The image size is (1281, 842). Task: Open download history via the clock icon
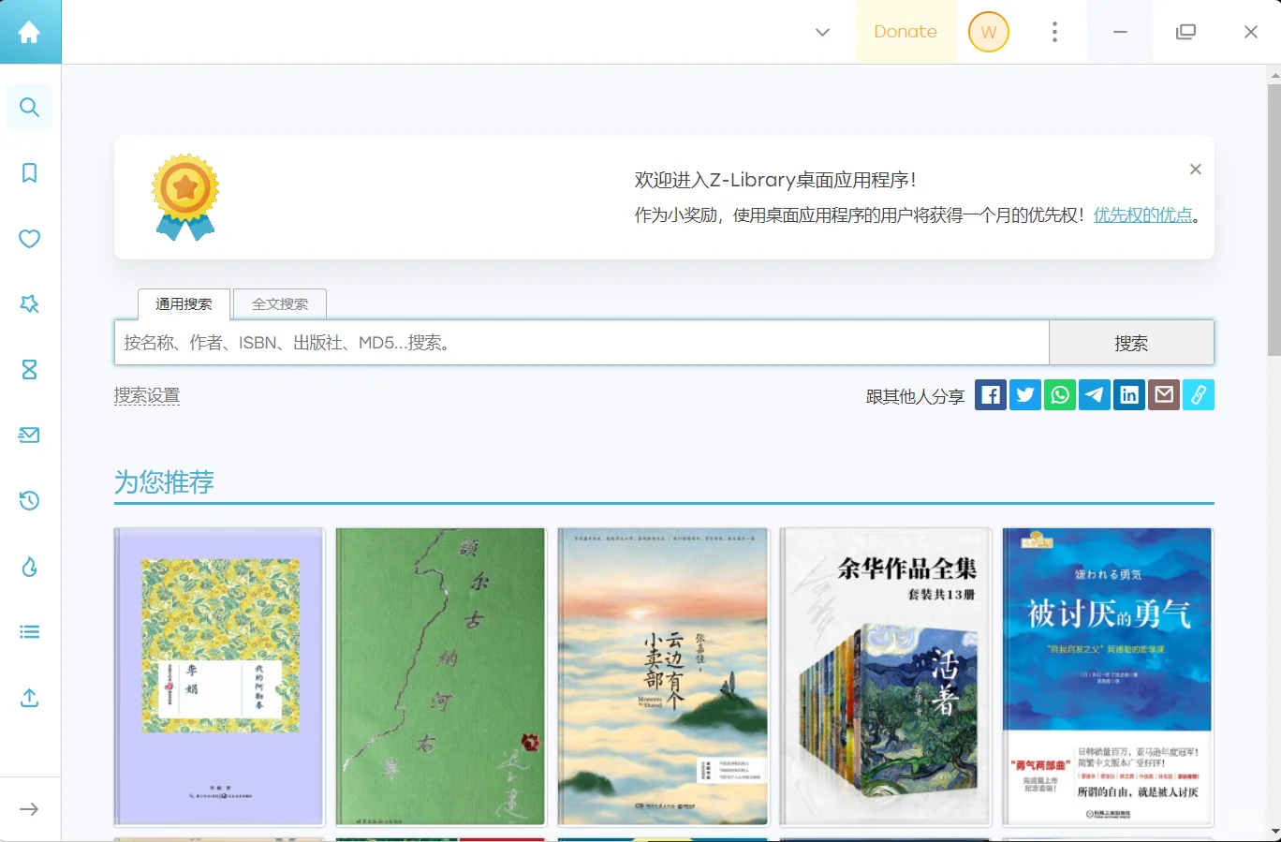coord(29,500)
